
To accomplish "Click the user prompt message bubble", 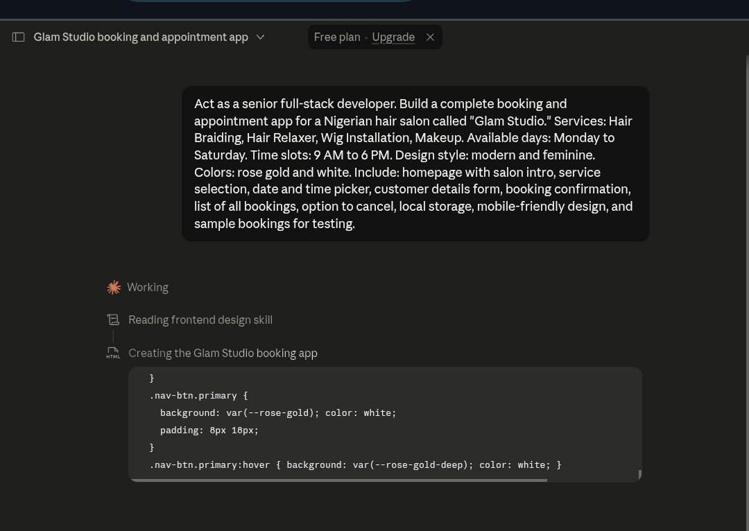I will (415, 164).
